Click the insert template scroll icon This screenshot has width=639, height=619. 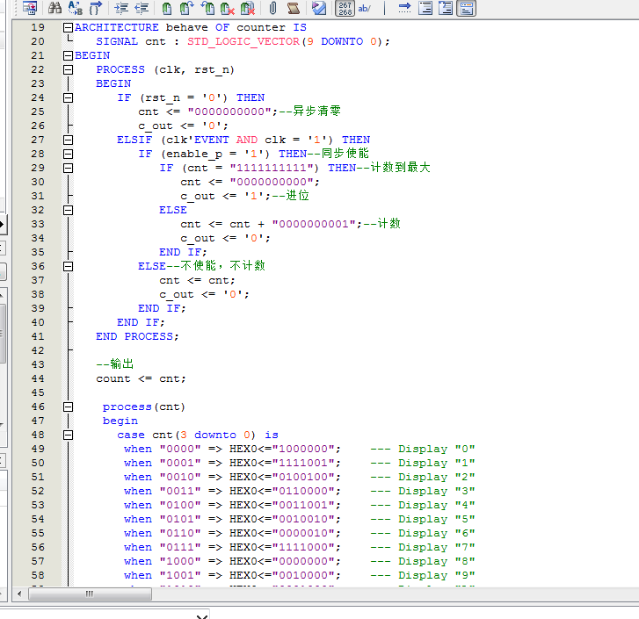294,8
